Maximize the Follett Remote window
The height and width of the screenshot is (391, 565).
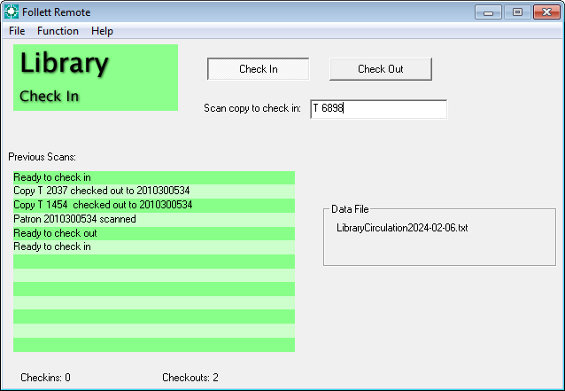click(516, 12)
